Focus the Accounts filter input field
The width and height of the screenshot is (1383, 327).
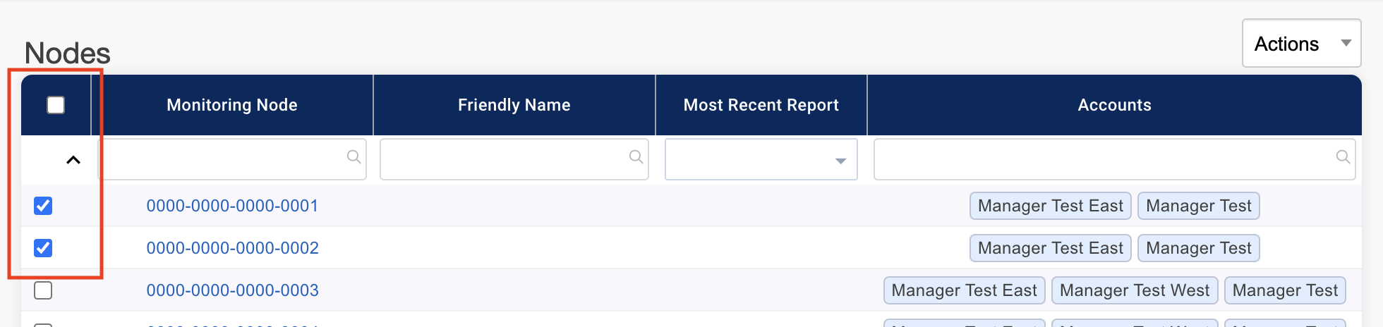point(1101,160)
